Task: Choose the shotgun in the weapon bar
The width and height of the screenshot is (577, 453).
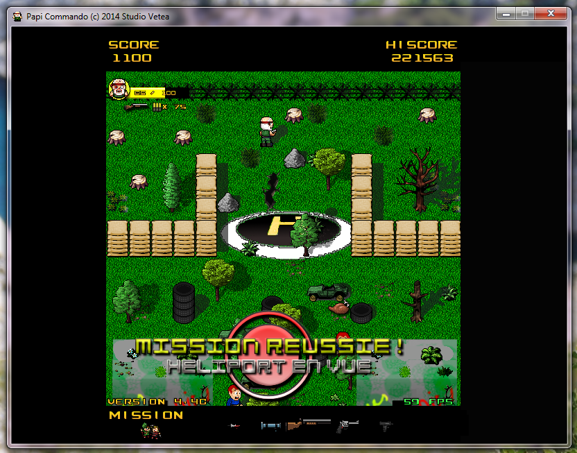Action: [309, 424]
